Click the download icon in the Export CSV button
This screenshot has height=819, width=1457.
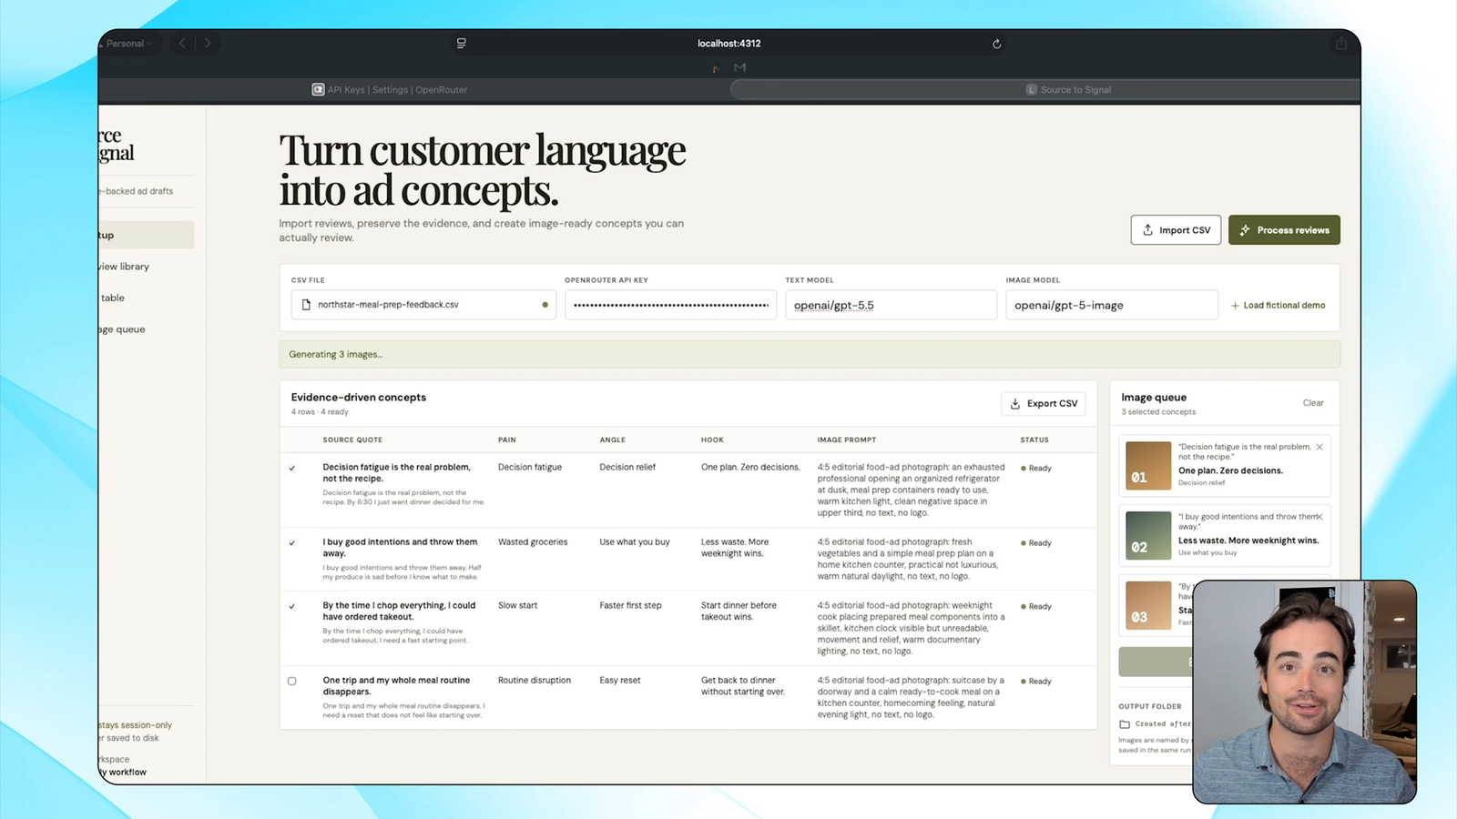coord(1015,404)
